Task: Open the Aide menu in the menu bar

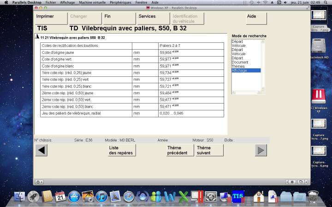Action: pos(155,3)
